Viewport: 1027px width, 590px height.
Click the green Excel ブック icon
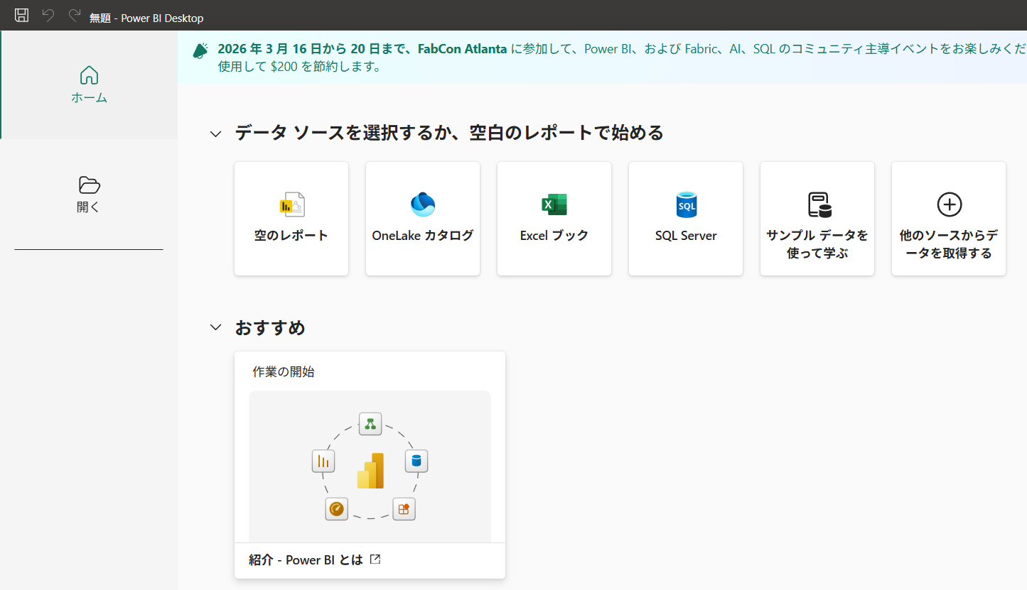tap(554, 205)
